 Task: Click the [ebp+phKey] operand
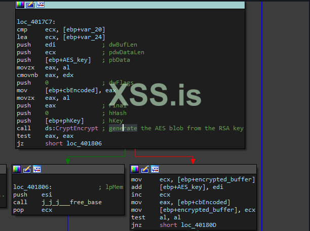pyautogui.click(x=64, y=121)
